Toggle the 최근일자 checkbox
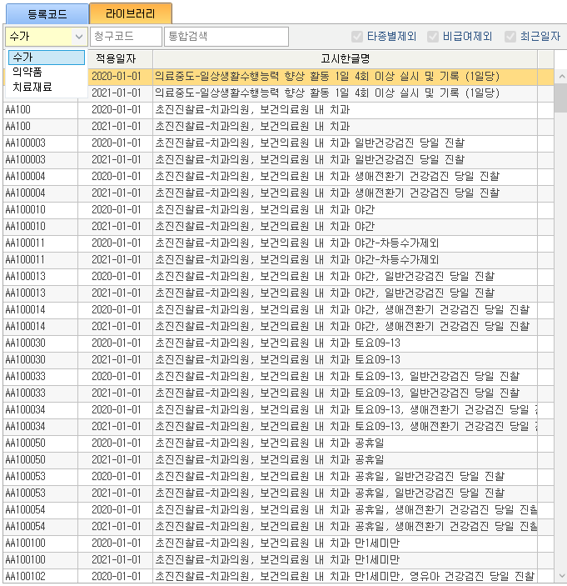The height and width of the screenshot is (586, 567). pyautogui.click(x=510, y=37)
